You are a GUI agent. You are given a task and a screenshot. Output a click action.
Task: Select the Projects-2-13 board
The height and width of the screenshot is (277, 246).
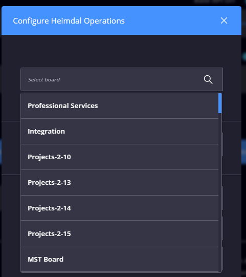click(120, 182)
